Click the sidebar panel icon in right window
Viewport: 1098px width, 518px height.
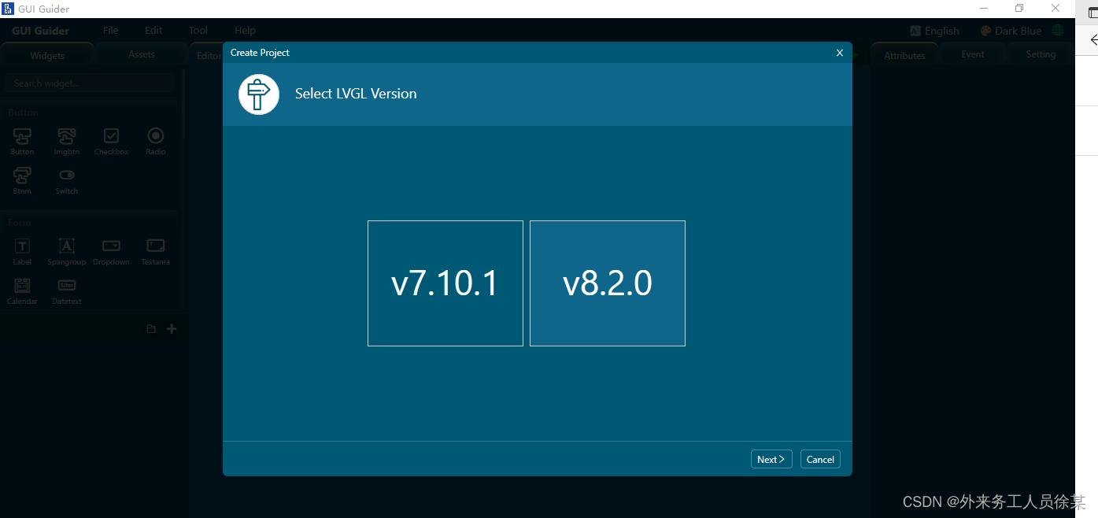click(x=1092, y=13)
